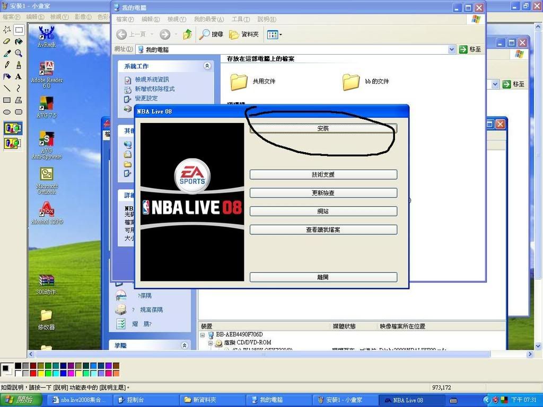Open 說明(H) menu in 我的電腦
543x407 pixels.
pos(267,20)
